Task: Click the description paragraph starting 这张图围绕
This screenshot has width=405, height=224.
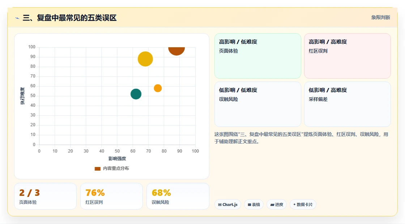Action: click(301, 138)
